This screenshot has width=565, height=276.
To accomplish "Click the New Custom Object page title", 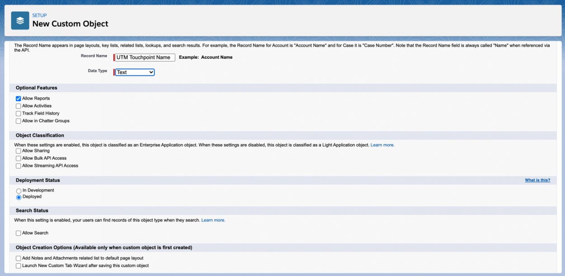I will click(x=70, y=24).
